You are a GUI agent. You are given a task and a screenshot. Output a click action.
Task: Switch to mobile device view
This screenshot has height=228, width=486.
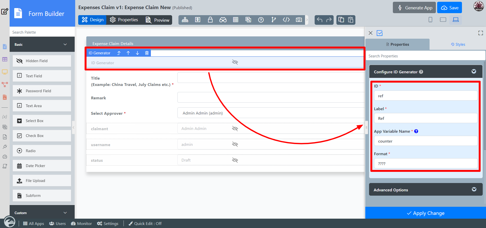pos(430,20)
